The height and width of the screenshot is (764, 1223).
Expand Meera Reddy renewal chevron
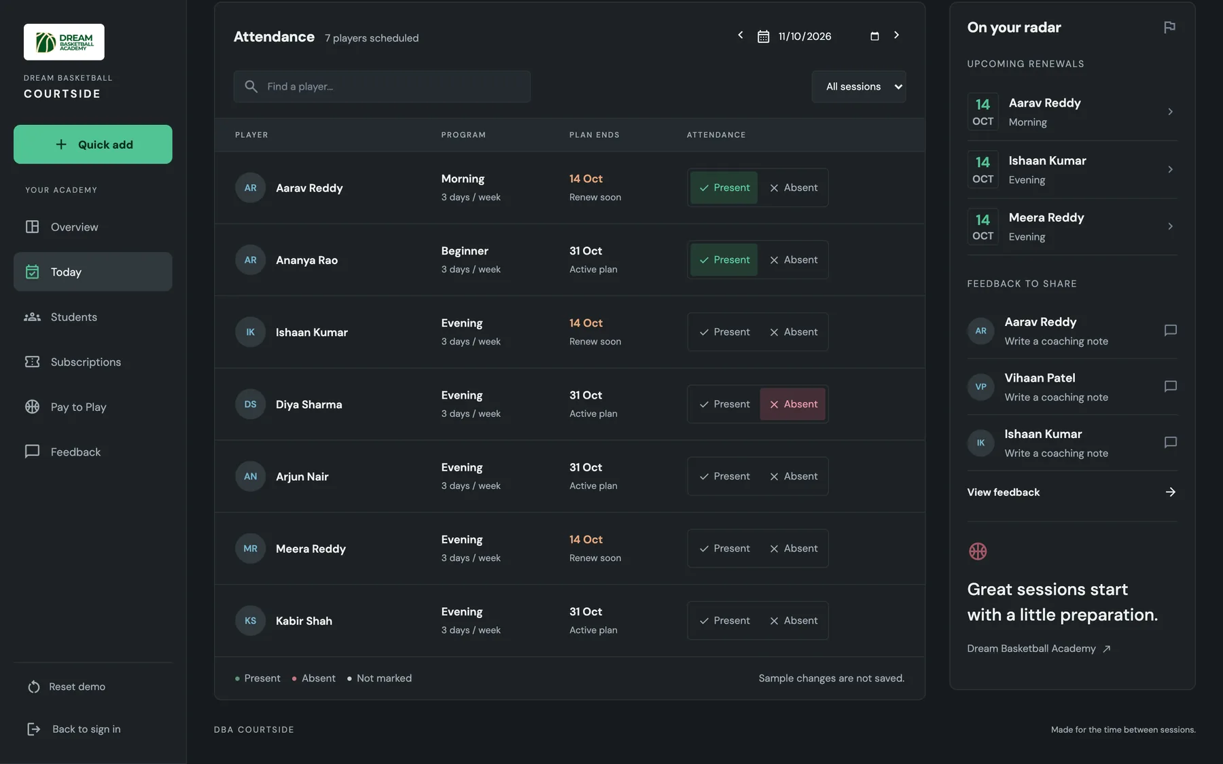1170,227
